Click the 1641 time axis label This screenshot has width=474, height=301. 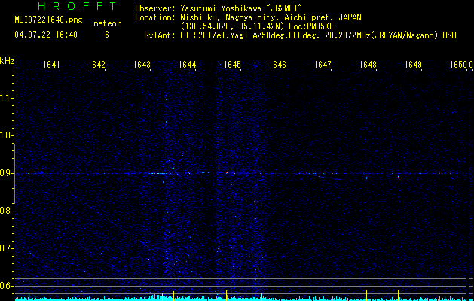(51, 64)
